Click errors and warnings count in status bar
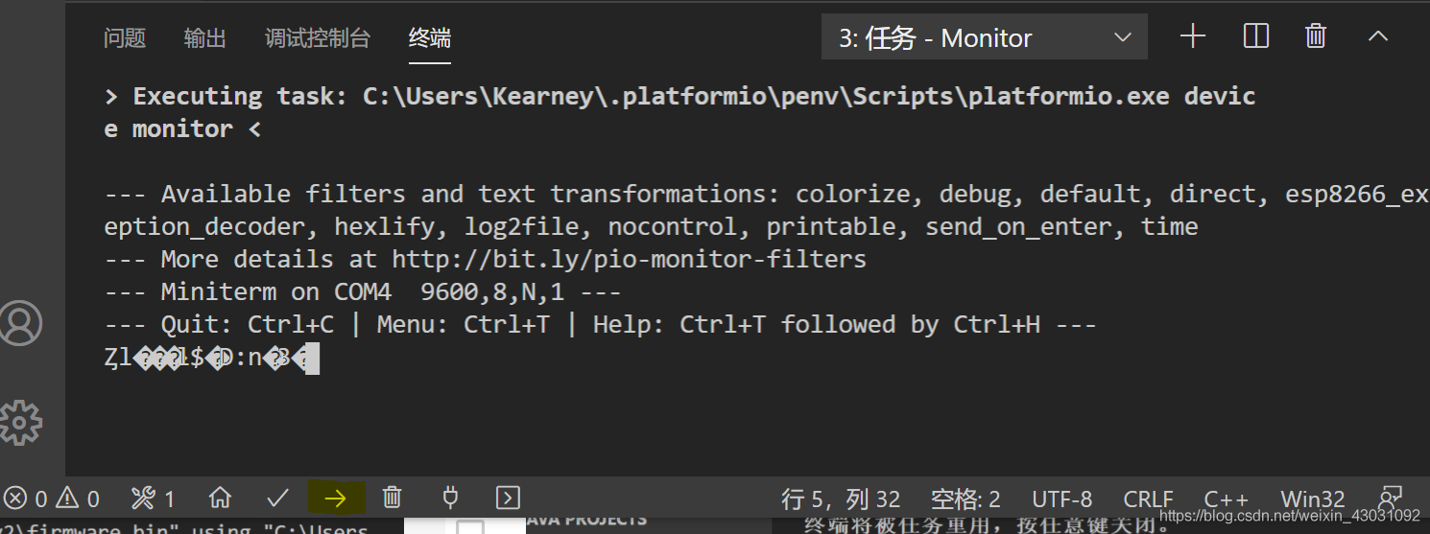 coord(52,499)
